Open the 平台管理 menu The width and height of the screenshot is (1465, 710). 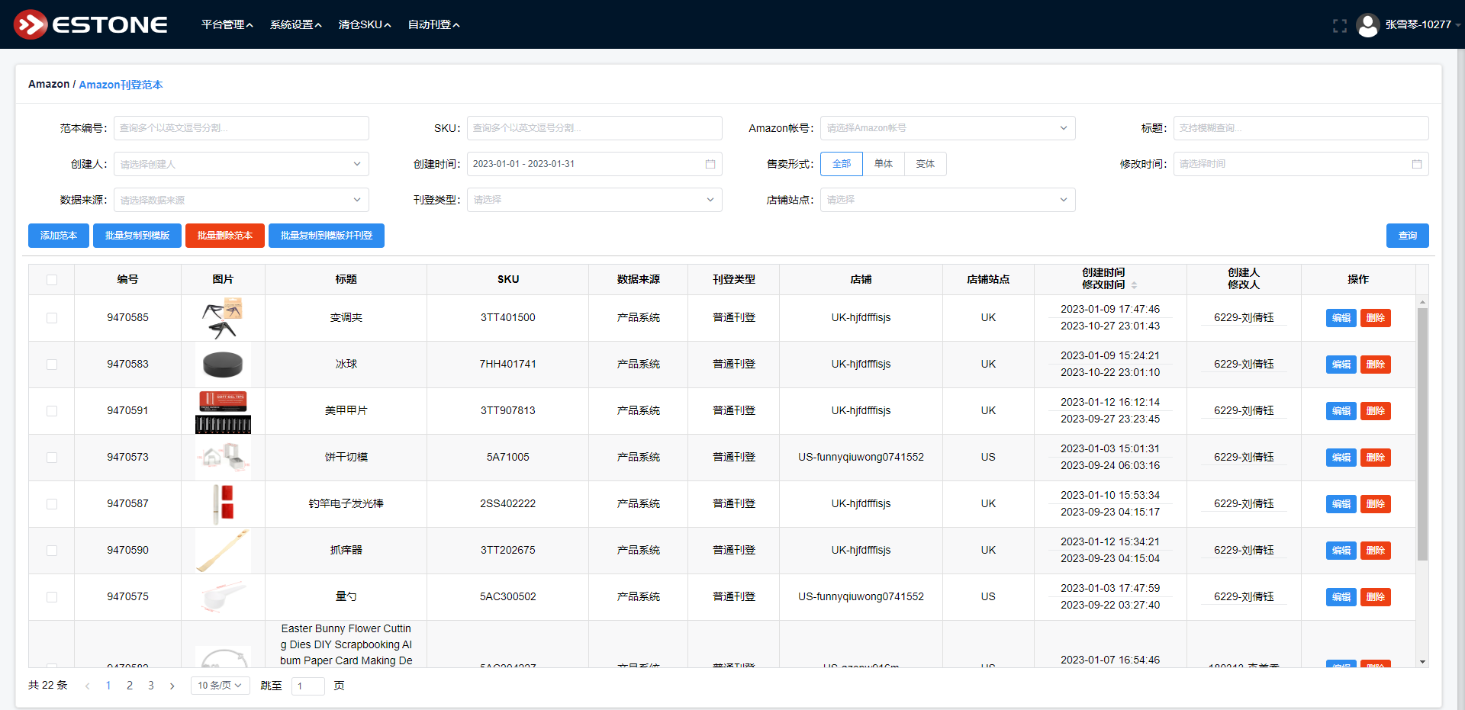click(x=227, y=24)
